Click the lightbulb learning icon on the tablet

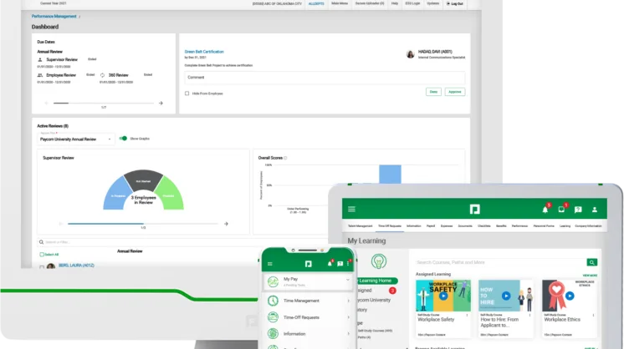pyautogui.click(x=378, y=261)
